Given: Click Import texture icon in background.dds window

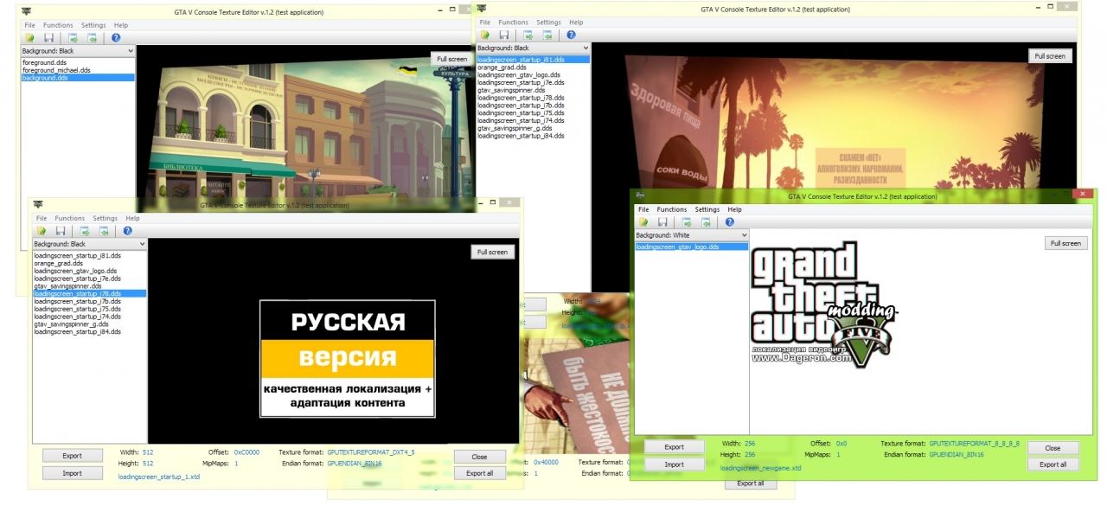Looking at the screenshot, I should tap(92, 38).
